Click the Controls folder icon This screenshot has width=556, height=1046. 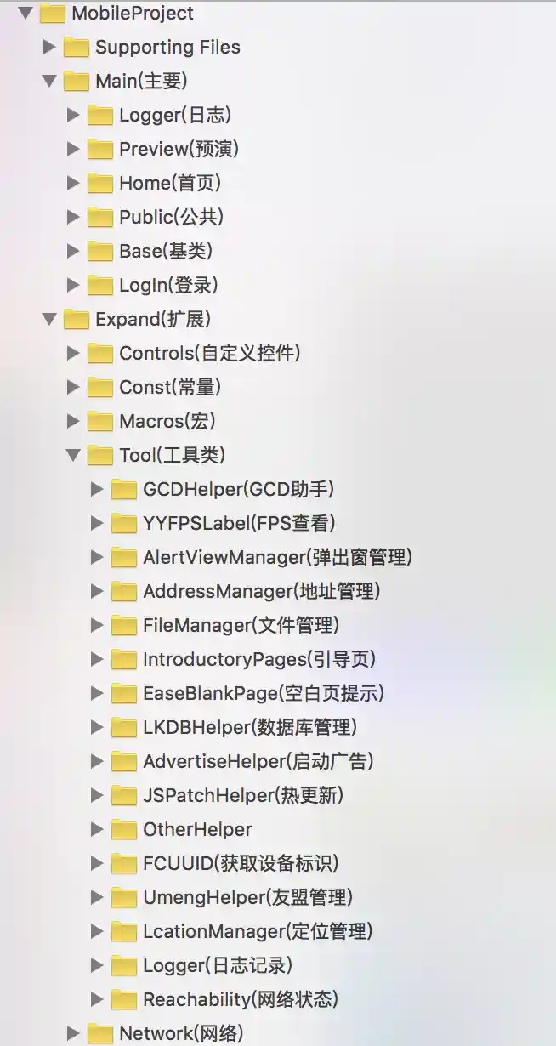[100, 353]
